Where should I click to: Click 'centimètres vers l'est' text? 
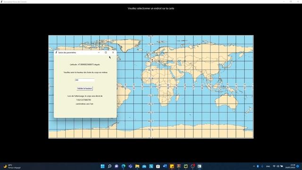[x=84, y=104]
